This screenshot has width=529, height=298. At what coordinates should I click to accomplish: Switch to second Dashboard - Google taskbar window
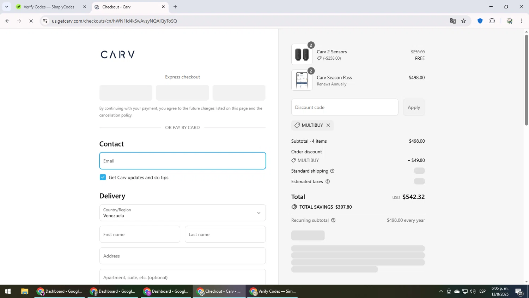(x=113, y=292)
